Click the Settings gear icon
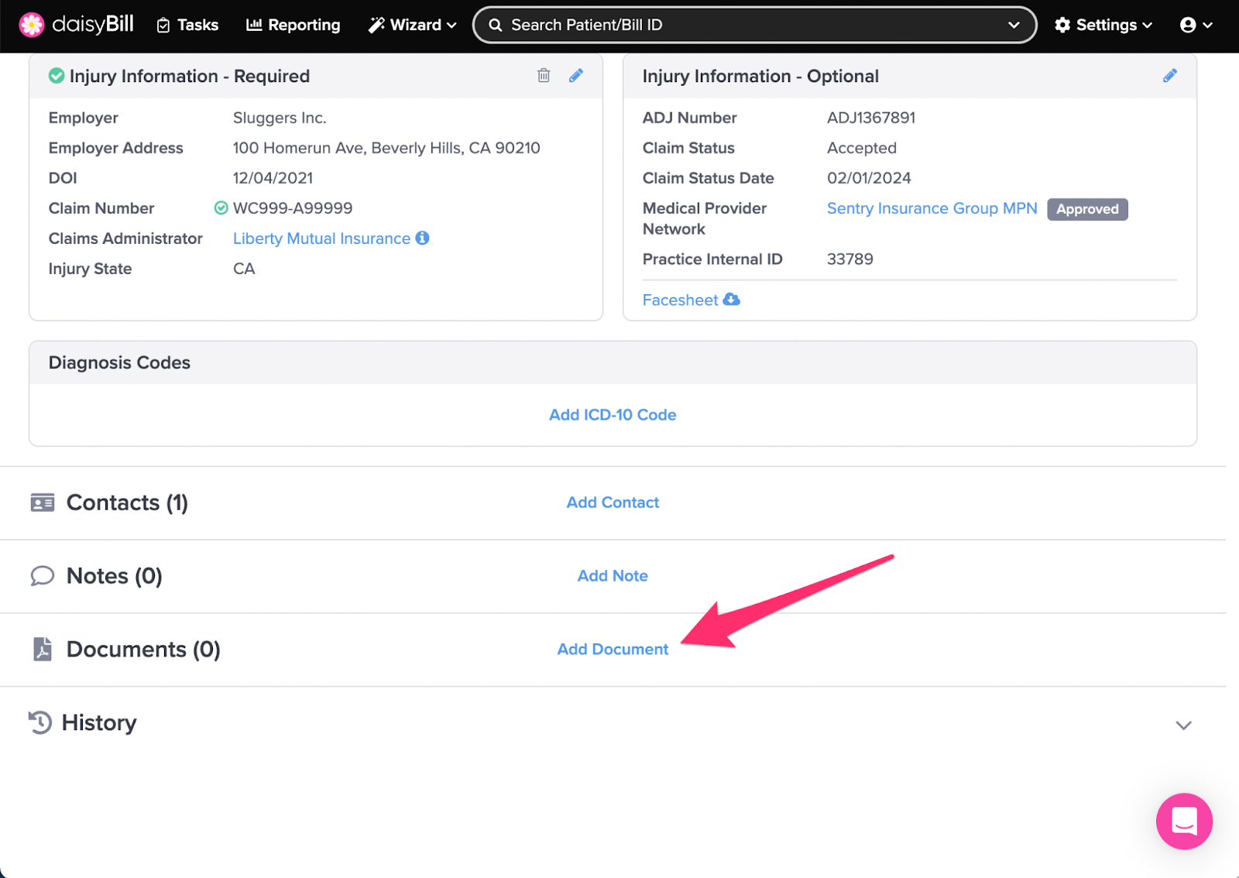Screen dimensions: 1239x878 coord(1062,25)
